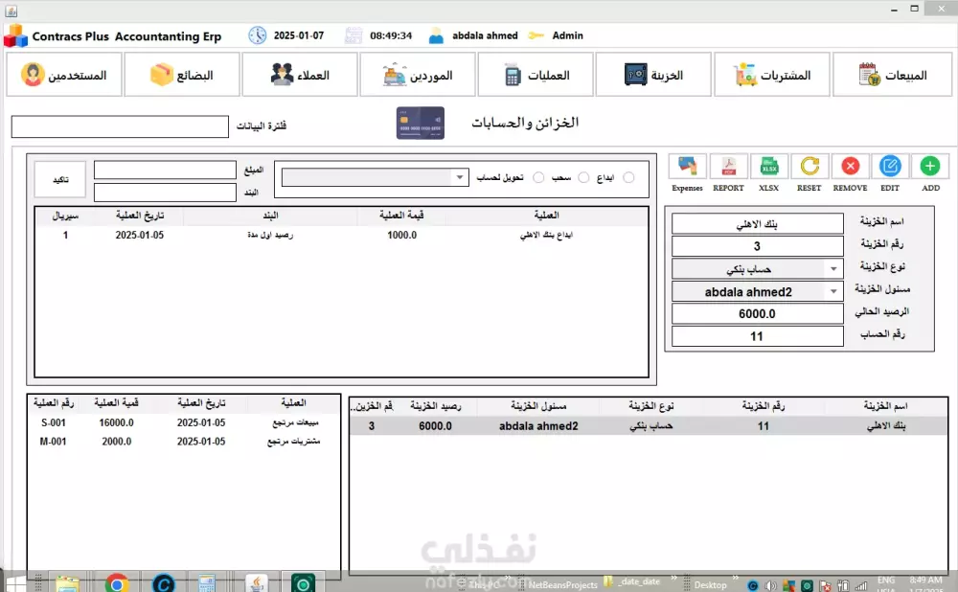
Task: Open the العملاء (Customers) module icon
Action: 299,74
